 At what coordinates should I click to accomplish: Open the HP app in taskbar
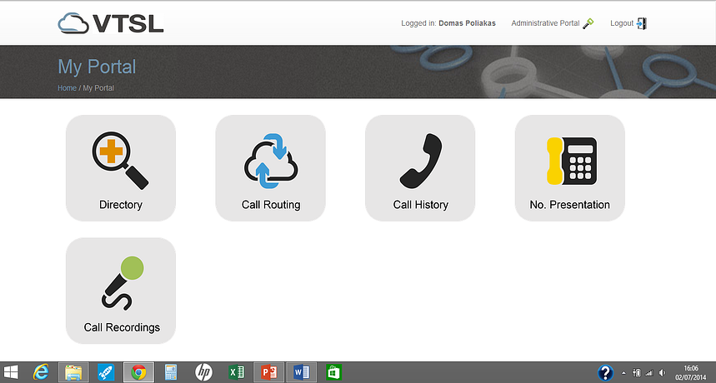[203, 372]
